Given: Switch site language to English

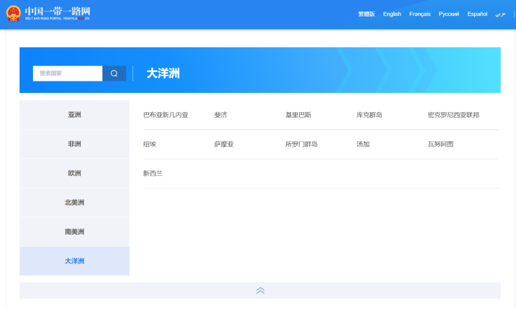Looking at the screenshot, I should pyautogui.click(x=392, y=14).
